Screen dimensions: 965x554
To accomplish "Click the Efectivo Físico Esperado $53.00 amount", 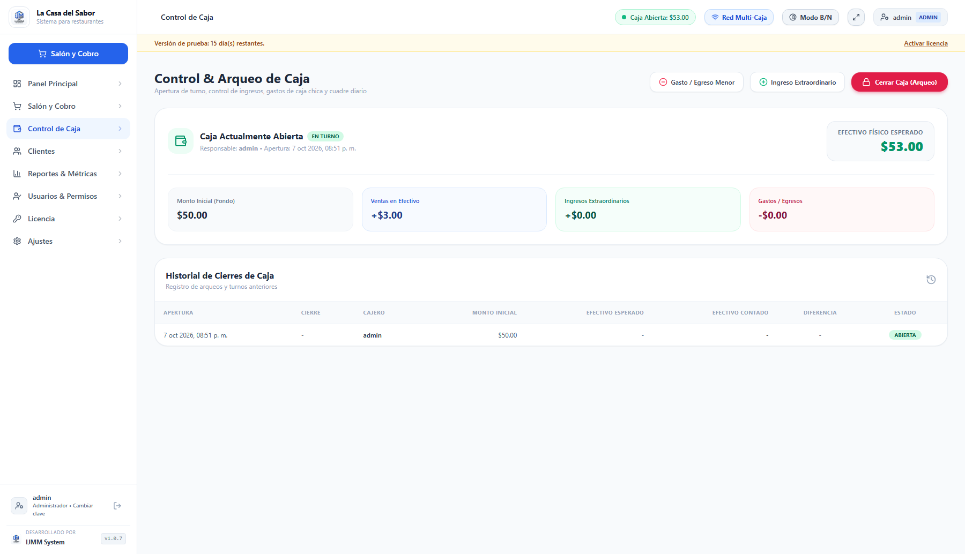I will click(x=902, y=147).
